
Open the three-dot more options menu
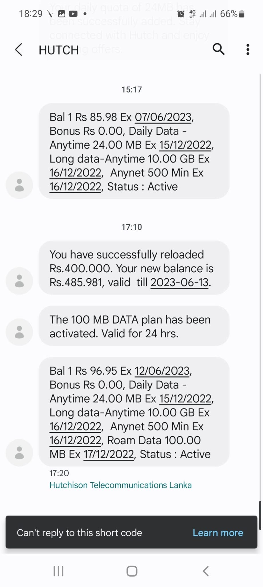pyautogui.click(x=248, y=50)
